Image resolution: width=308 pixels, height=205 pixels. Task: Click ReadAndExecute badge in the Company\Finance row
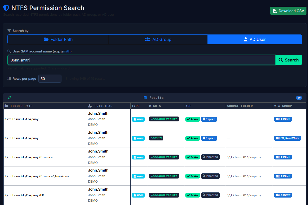164,157
